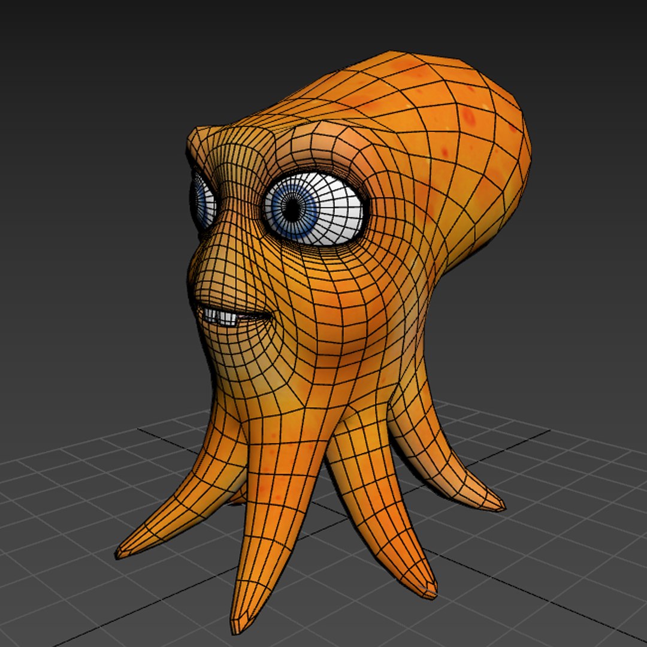
Task: Select the octopus's large front-facing eyeball
Action: click(315, 209)
